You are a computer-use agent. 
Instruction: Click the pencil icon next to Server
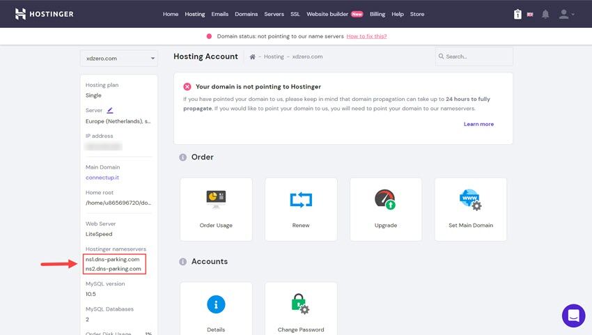pos(110,110)
